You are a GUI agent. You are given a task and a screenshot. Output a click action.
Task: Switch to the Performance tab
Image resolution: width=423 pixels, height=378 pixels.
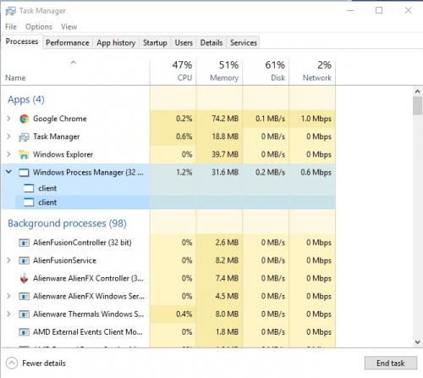68,42
